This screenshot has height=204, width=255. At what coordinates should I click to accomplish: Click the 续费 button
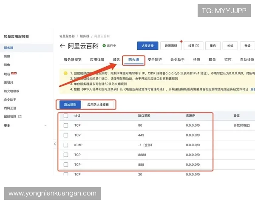pos(193,46)
